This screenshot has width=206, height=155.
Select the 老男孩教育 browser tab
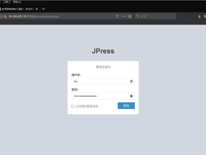18,9
